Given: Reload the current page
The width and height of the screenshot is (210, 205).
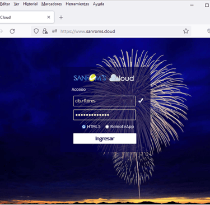Looking at the screenshot, I should 12,31.
